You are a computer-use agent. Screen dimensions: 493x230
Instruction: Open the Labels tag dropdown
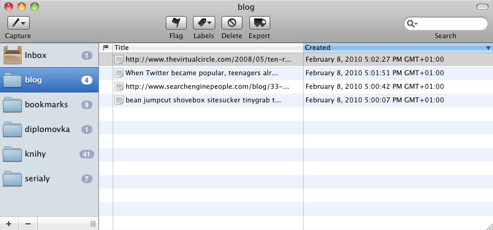coord(204,23)
